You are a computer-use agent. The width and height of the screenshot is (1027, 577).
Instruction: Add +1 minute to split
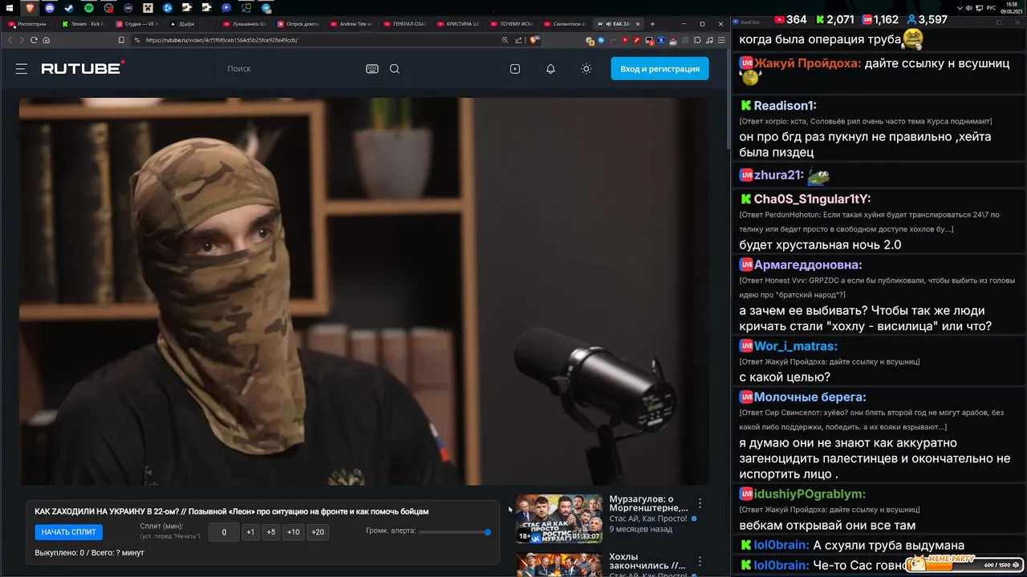coord(250,532)
